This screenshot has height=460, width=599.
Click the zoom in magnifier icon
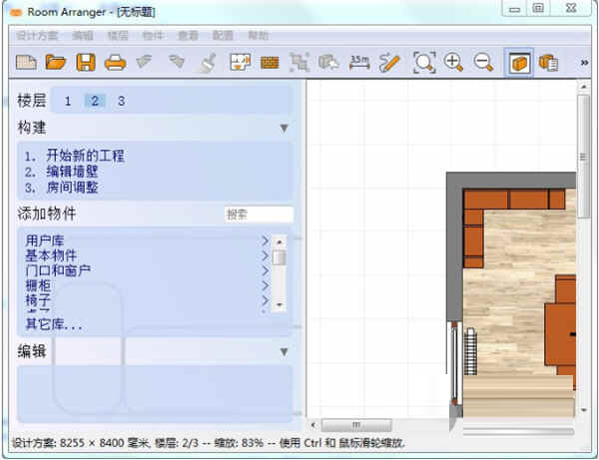(454, 63)
